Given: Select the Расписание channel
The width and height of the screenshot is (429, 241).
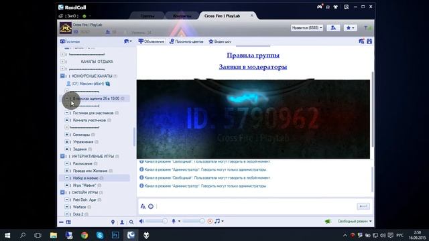Looking at the screenshot, I should click(x=82, y=163).
